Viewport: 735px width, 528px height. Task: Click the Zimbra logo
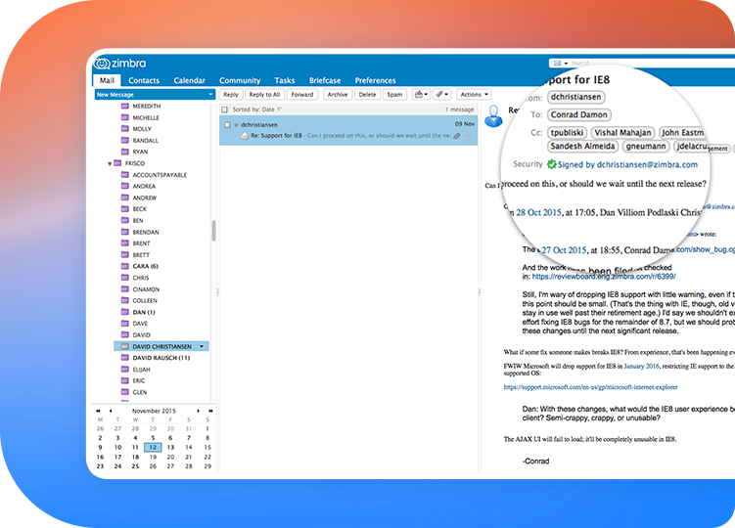point(120,64)
